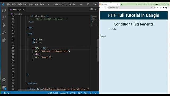Viewport: 170px width, 96px height.
Task: Click line number 38 in the gutter
Action: (13, 48)
